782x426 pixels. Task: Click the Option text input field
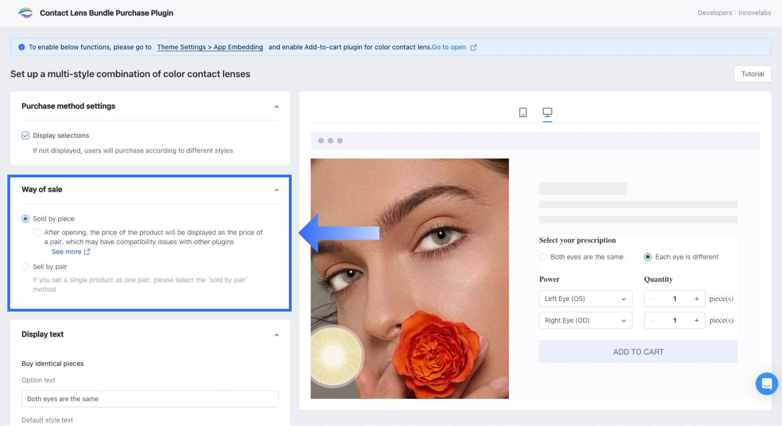(150, 399)
